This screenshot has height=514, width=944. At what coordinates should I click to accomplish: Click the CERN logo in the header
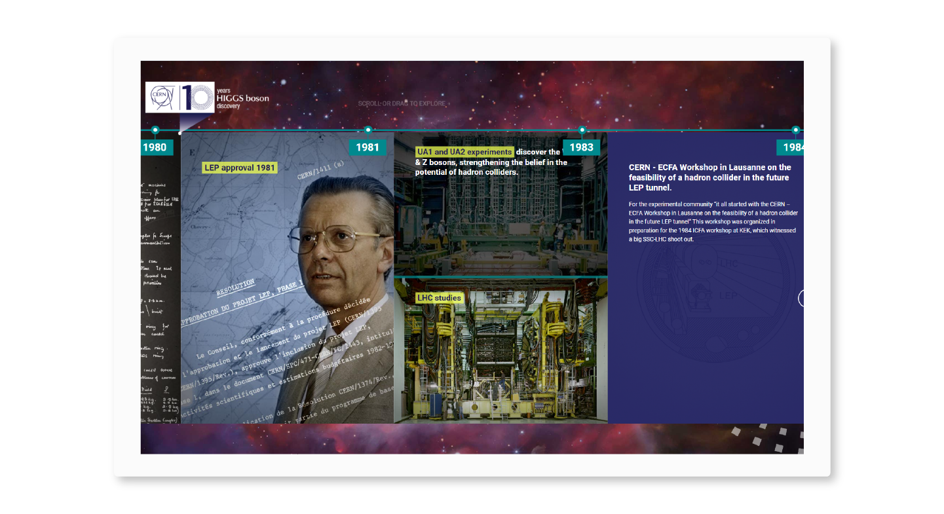pos(162,97)
